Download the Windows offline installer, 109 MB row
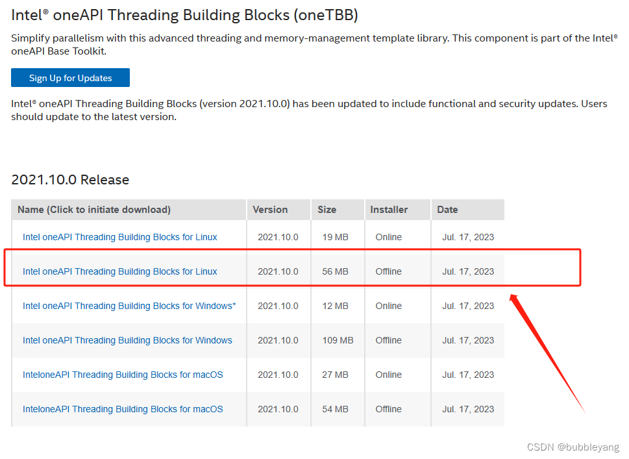Screen dimensions: 629x459 127,340
